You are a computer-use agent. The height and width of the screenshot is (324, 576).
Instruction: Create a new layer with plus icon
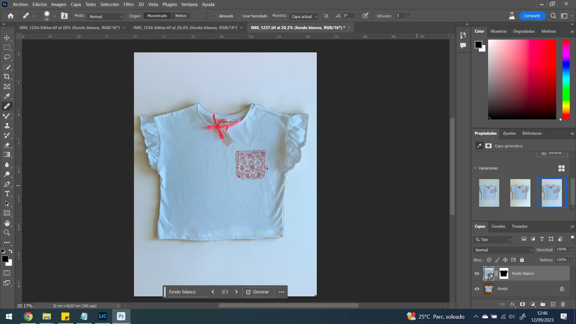553,304
